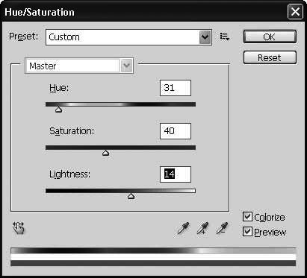Click the Saturation label text
The width and height of the screenshot is (307, 278).
[72, 131]
